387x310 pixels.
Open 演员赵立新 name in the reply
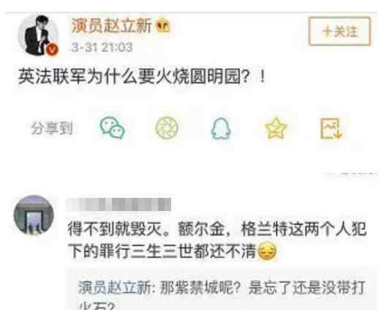coord(115,288)
